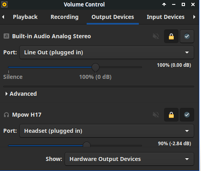Select the Output Devices tab
Screen dimensions: 201x171
point(113,17)
